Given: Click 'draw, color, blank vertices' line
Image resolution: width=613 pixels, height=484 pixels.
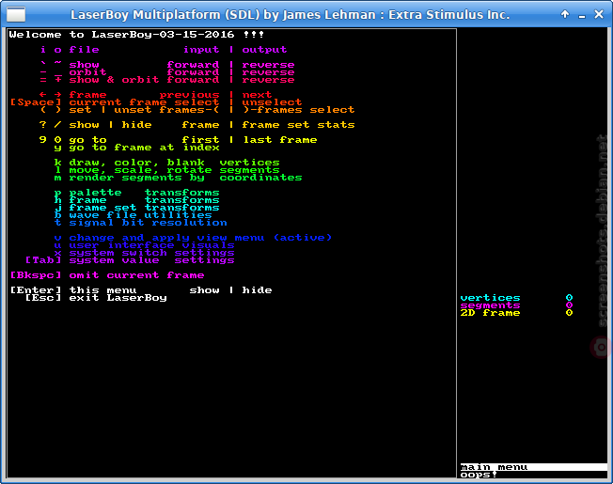Looking at the screenshot, I should [x=167, y=163].
